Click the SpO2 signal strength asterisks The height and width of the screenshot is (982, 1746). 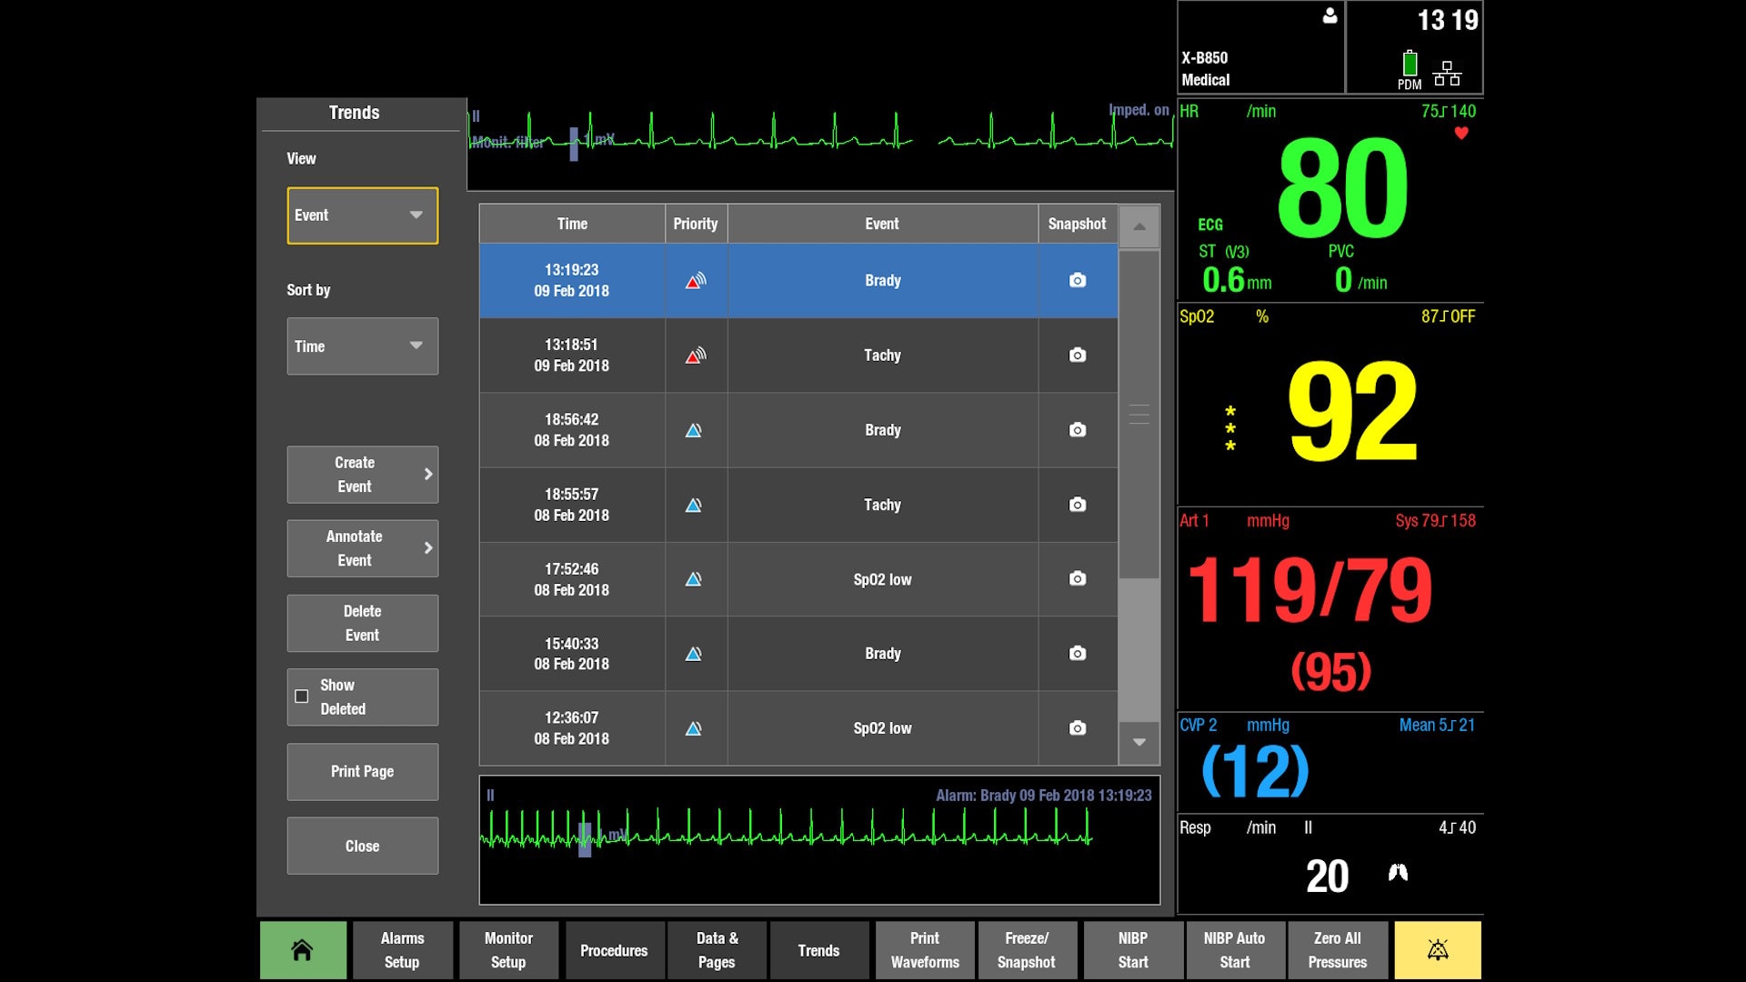pos(1230,428)
